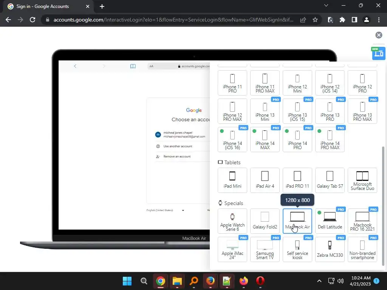387x290 pixels.
Task: Open a new Chrome tab
Action: (x=102, y=6)
